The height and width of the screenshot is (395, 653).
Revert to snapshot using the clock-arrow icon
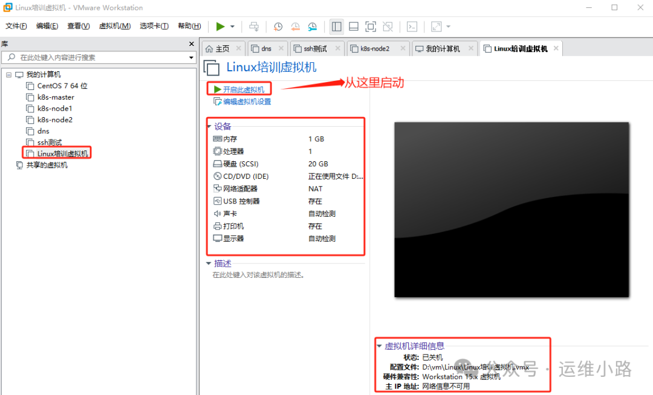tap(295, 27)
